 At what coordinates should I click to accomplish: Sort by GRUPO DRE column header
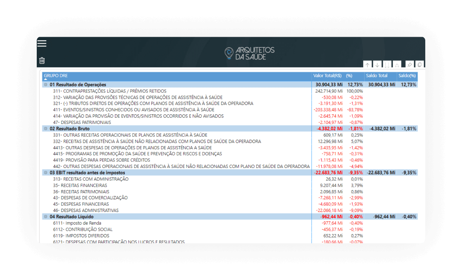(x=56, y=76)
